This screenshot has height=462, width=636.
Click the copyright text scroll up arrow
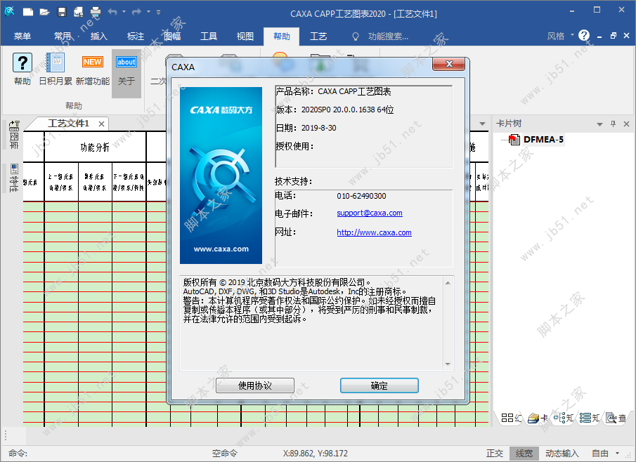tap(448, 283)
